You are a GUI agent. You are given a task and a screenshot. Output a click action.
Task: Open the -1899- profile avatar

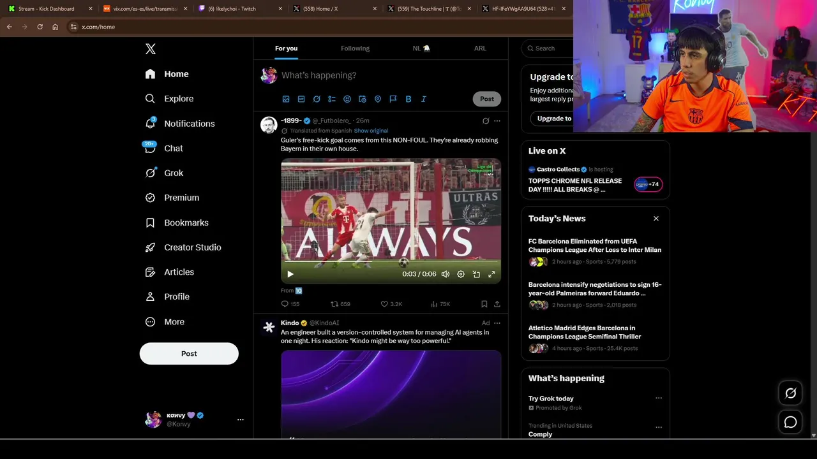269,125
